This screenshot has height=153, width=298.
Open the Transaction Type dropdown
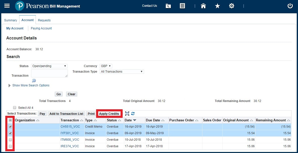pos(122,72)
